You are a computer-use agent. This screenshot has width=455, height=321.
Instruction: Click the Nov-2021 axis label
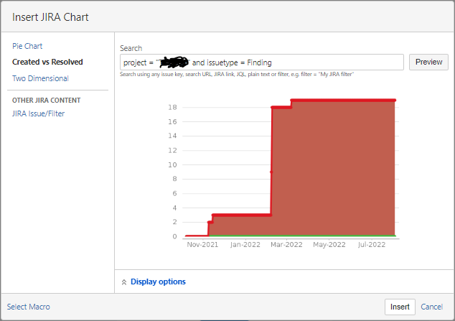pyautogui.click(x=202, y=245)
